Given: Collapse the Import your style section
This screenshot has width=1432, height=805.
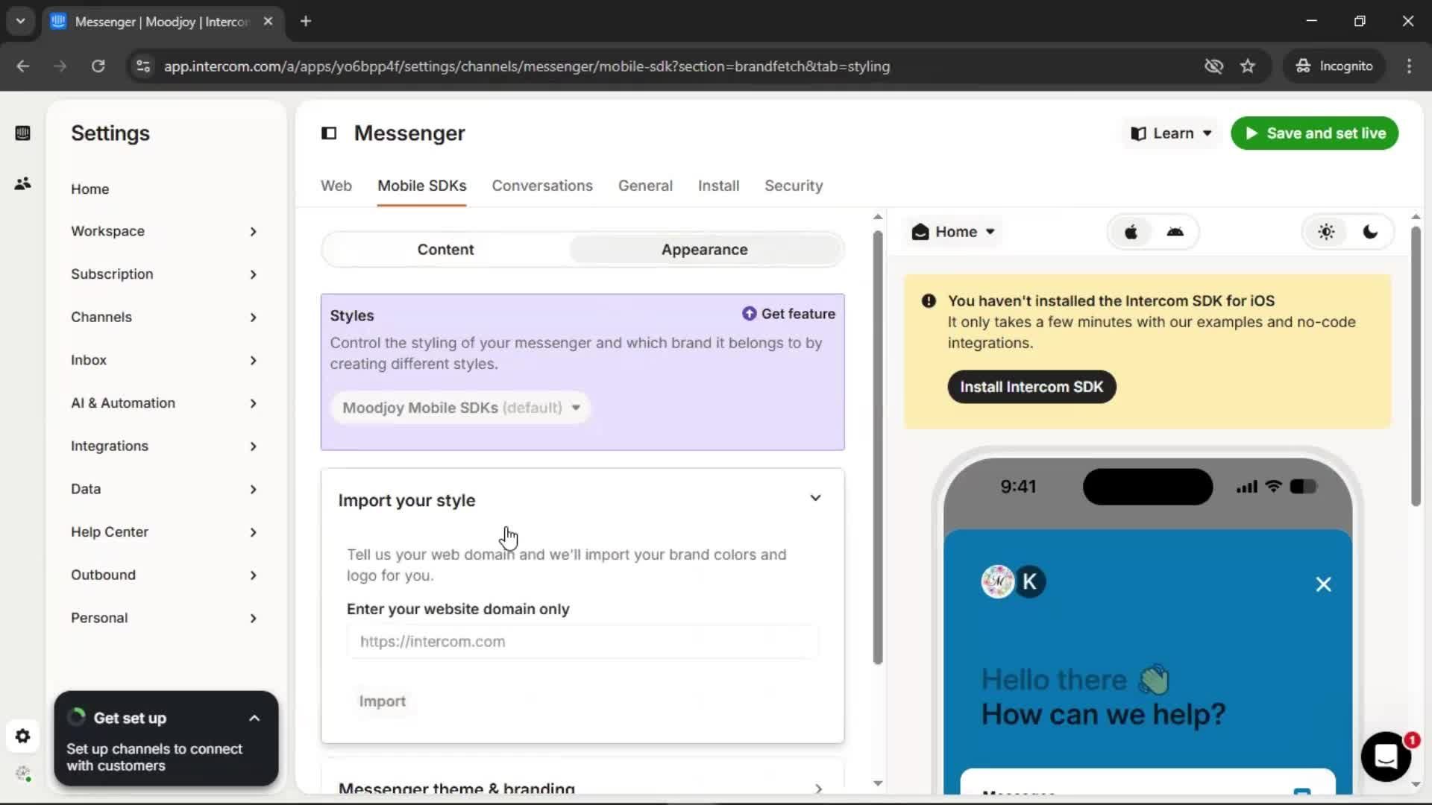Looking at the screenshot, I should click(x=815, y=498).
